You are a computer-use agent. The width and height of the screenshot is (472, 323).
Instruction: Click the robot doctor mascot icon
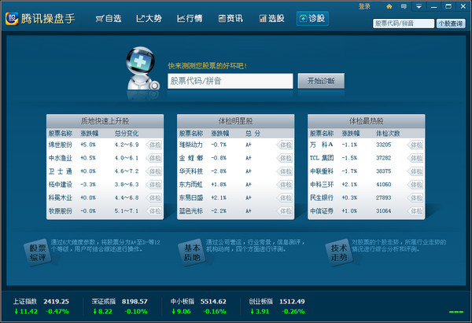pyautogui.click(x=142, y=68)
